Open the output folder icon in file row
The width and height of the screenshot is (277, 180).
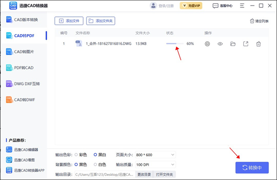click(233, 44)
